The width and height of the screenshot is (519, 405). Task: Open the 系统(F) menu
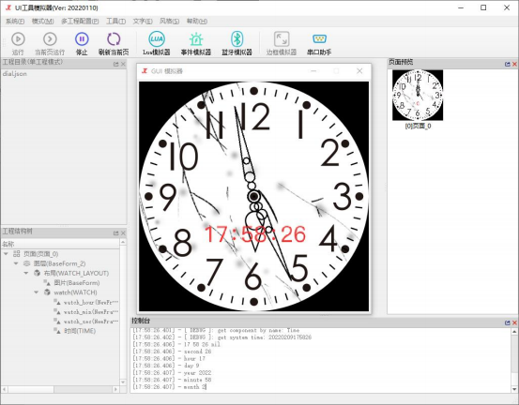click(x=15, y=22)
